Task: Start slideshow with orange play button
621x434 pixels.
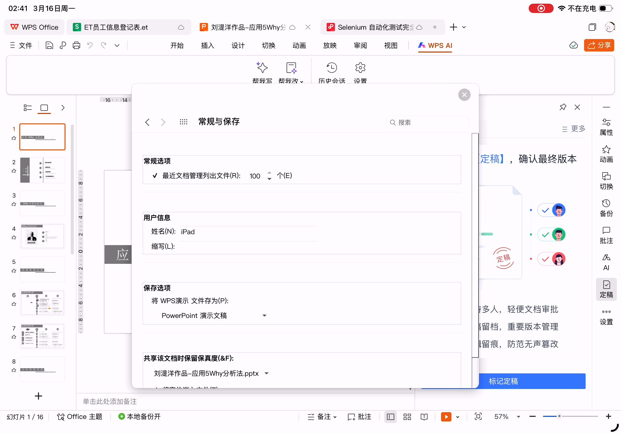Action: click(446, 417)
